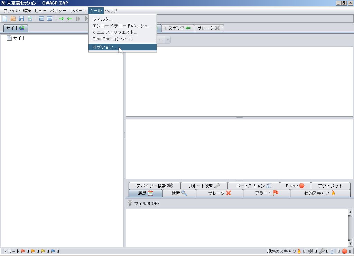Choose エンコード/デコード/ハッシュ... menu entry
Viewport: 354px width, 256px height.
pos(122,26)
